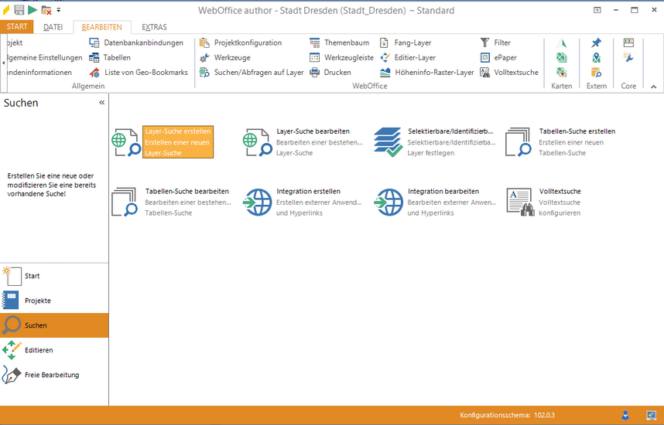Screen dimensions: 664x425
Task: Collapse the Suchen side panel
Action: [101, 102]
